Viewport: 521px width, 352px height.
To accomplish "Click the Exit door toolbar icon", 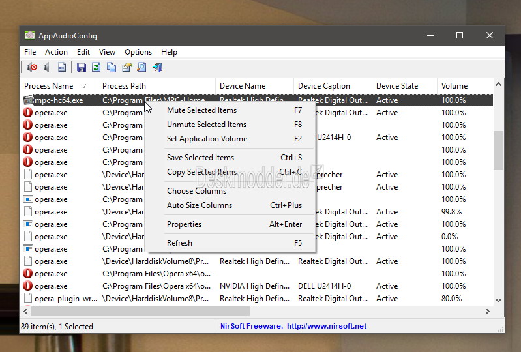I will 157,67.
